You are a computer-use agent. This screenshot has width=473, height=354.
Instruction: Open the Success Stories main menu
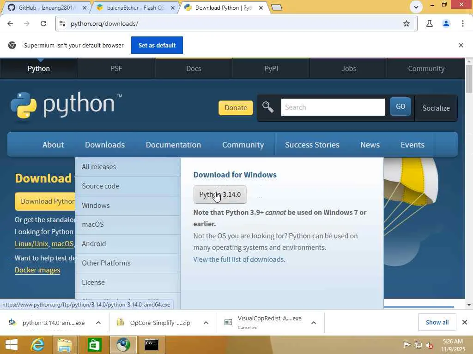(312, 145)
